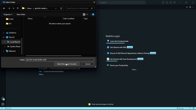The image size is (196, 110).
Task: Open notifications bell in status bar
Action: pyautogui.click(x=193, y=108)
